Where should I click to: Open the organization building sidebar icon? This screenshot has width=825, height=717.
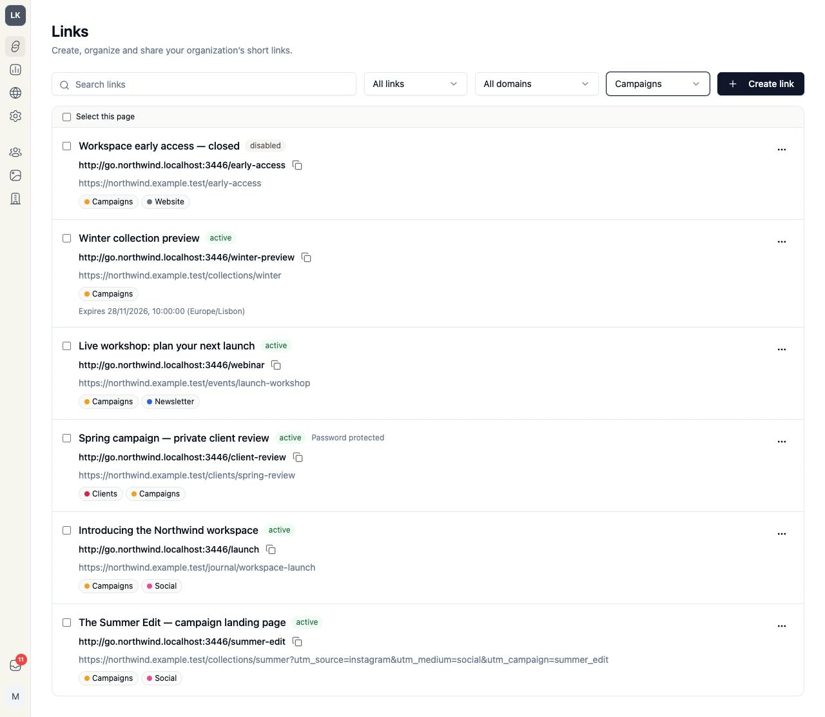coord(15,199)
